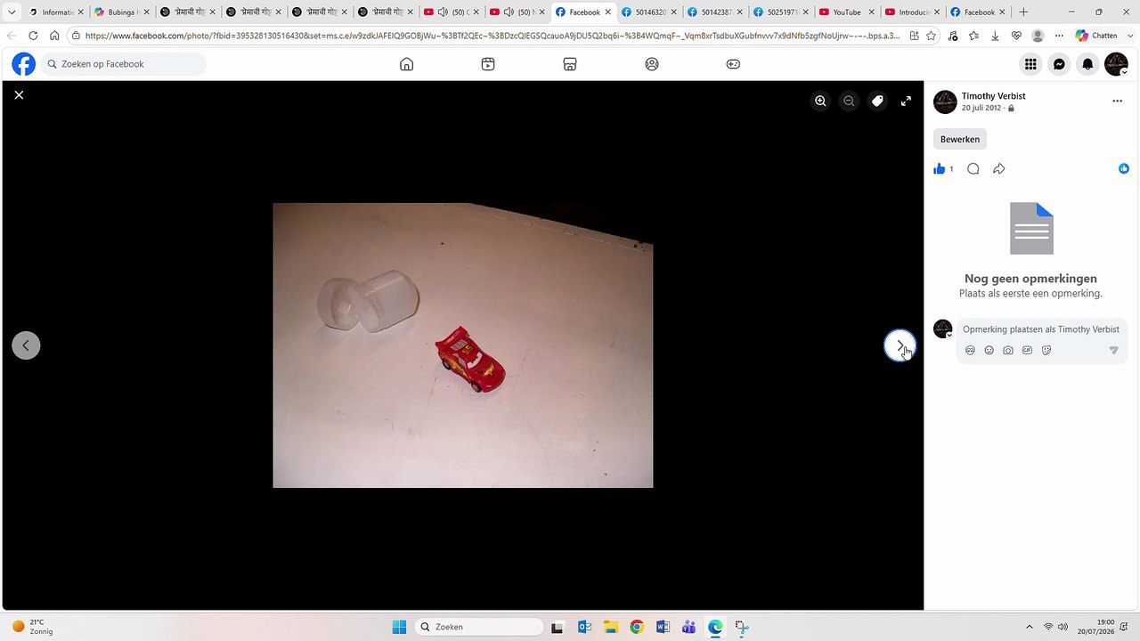Show hidden system tray icons
The image size is (1140, 641).
pyautogui.click(x=1030, y=627)
